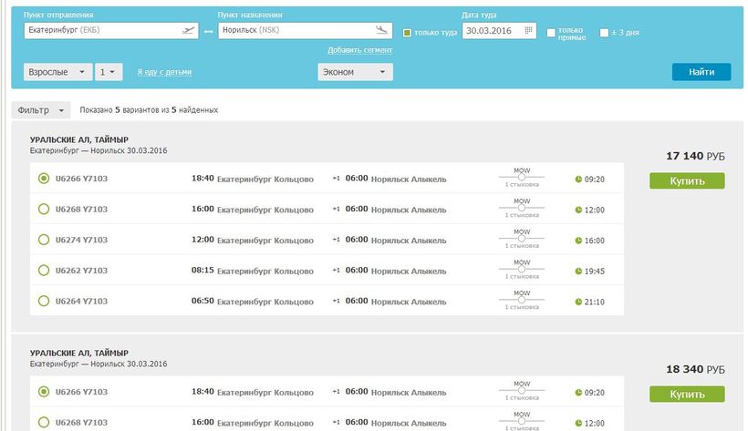The image size is (748, 431).
Task: Click the clock icon beside 19:45 duration
Action: pyautogui.click(x=578, y=271)
